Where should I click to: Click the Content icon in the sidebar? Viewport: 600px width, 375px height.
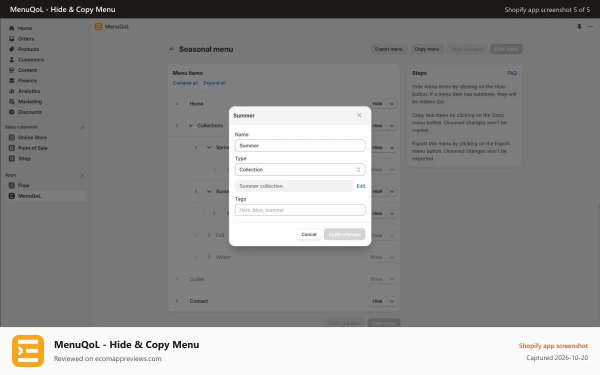12,70
